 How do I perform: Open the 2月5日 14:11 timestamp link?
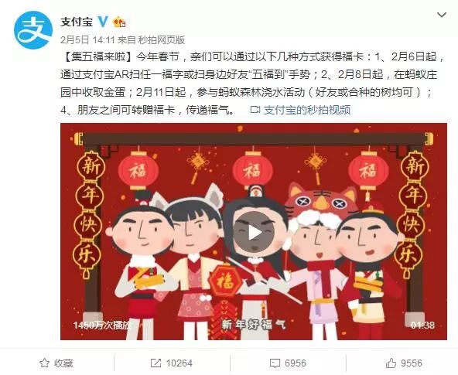tap(87, 39)
